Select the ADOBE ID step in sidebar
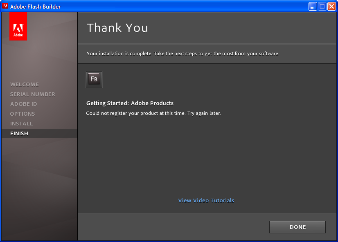This screenshot has height=242, width=338. click(23, 104)
